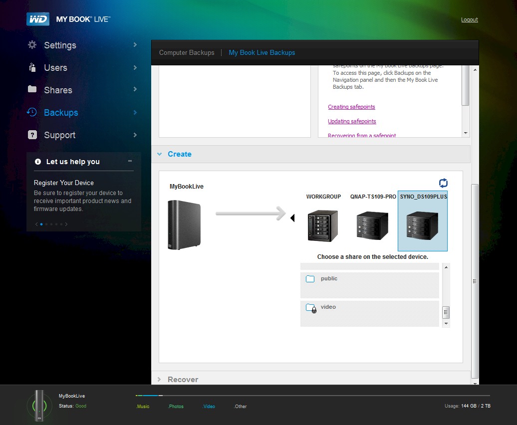Click the main page scroll up arrow
The height and width of the screenshot is (425, 517).
pyautogui.click(x=475, y=70)
